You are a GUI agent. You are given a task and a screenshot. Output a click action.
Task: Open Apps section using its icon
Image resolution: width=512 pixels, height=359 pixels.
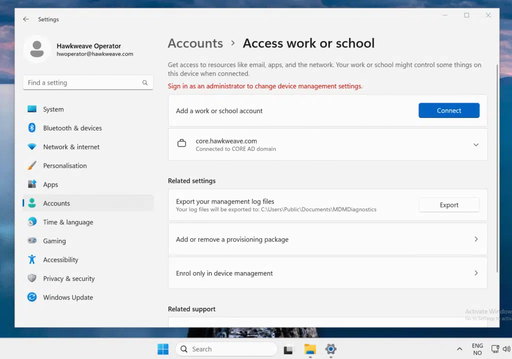pyautogui.click(x=32, y=184)
